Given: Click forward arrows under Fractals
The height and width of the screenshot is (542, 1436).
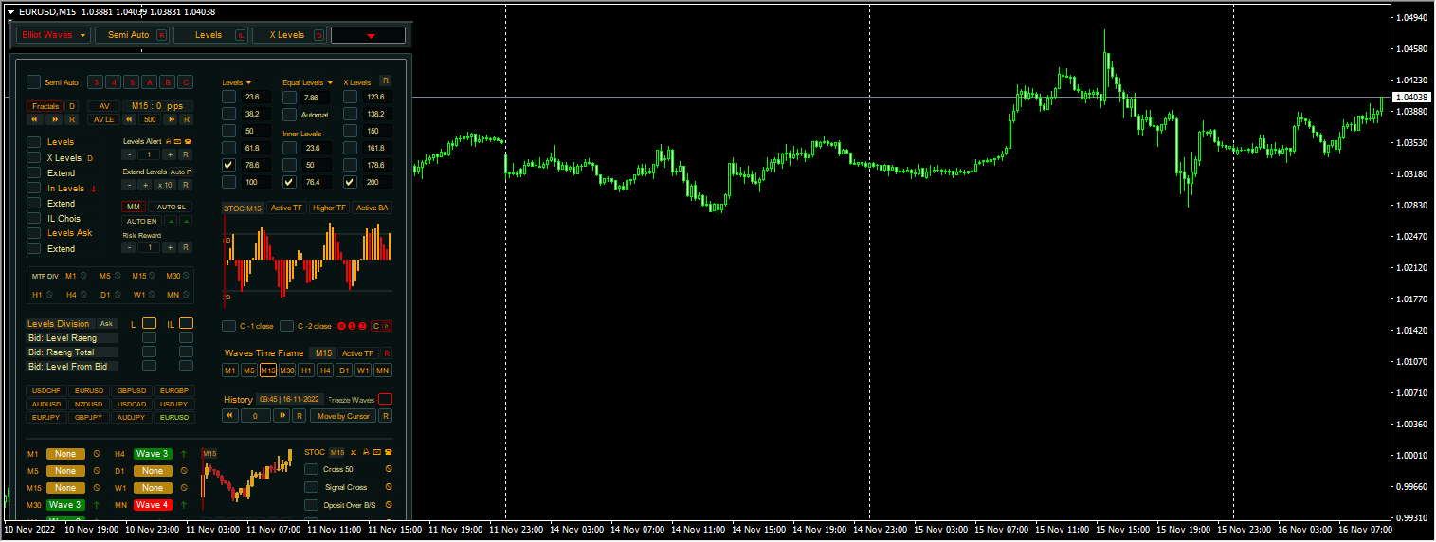Looking at the screenshot, I should pos(54,120).
